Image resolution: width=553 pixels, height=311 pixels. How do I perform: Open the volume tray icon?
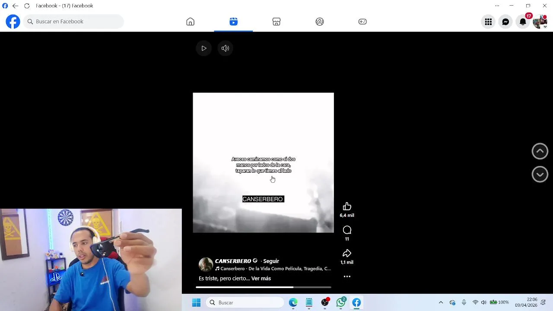click(483, 302)
